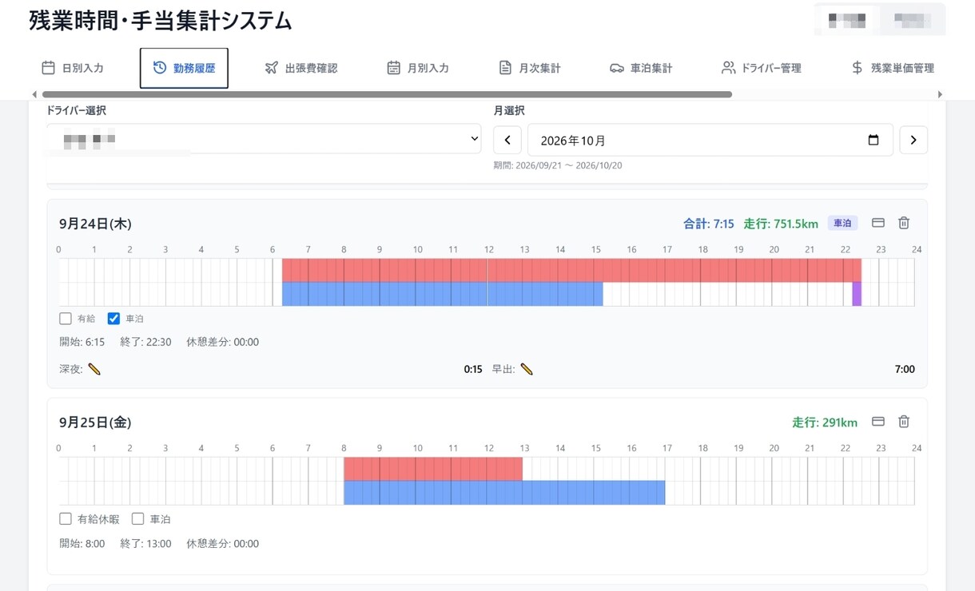Open ドライバー管理 tab
The image size is (975, 591).
point(762,68)
